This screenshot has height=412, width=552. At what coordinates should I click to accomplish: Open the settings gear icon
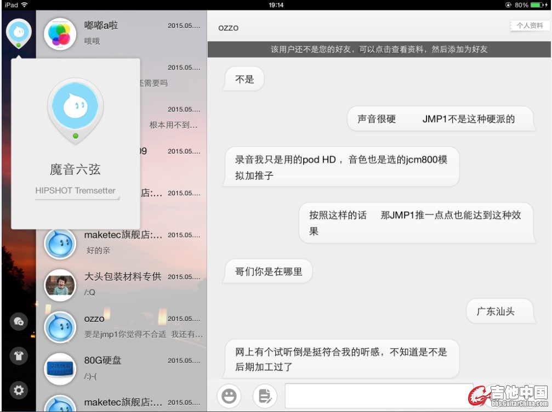point(19,390)
